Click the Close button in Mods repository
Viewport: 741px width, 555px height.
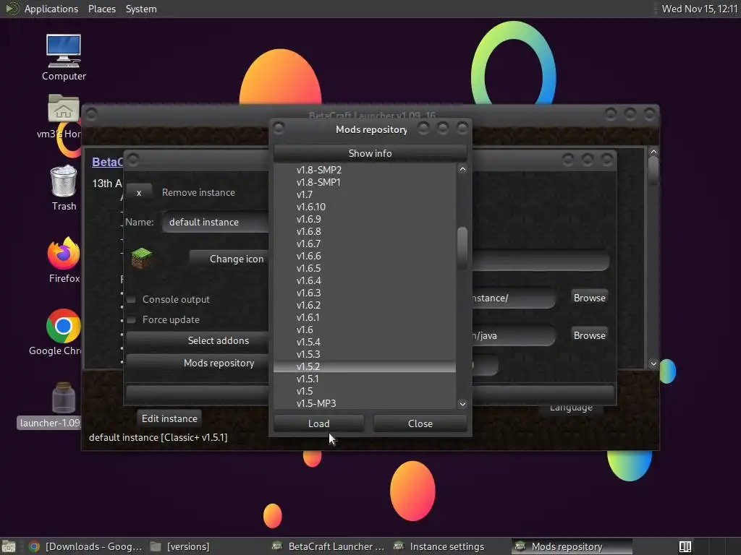pyautogui.click(x=420, y=423)
